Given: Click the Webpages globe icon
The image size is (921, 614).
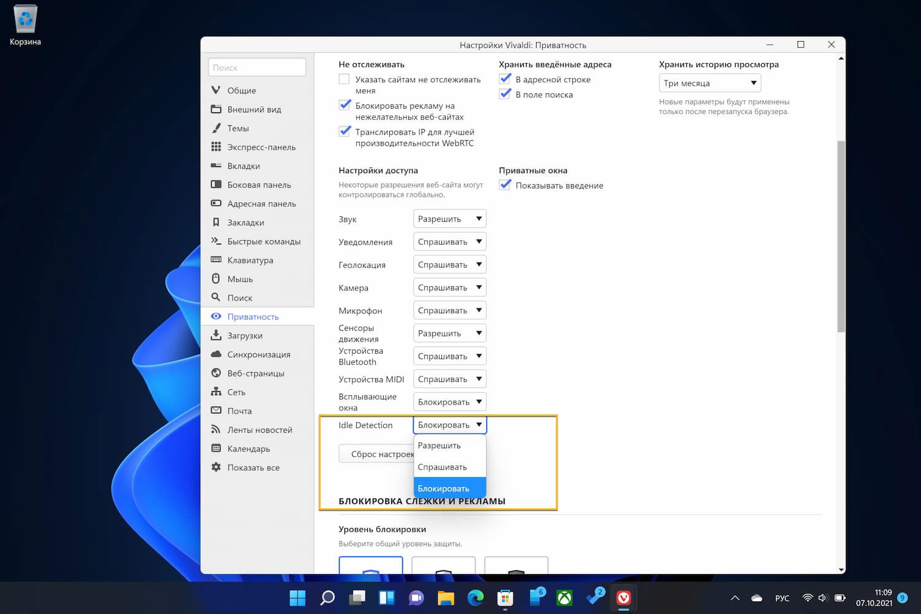Looking at the screenshot, I should pyautogui.click(x=216, y=373).
